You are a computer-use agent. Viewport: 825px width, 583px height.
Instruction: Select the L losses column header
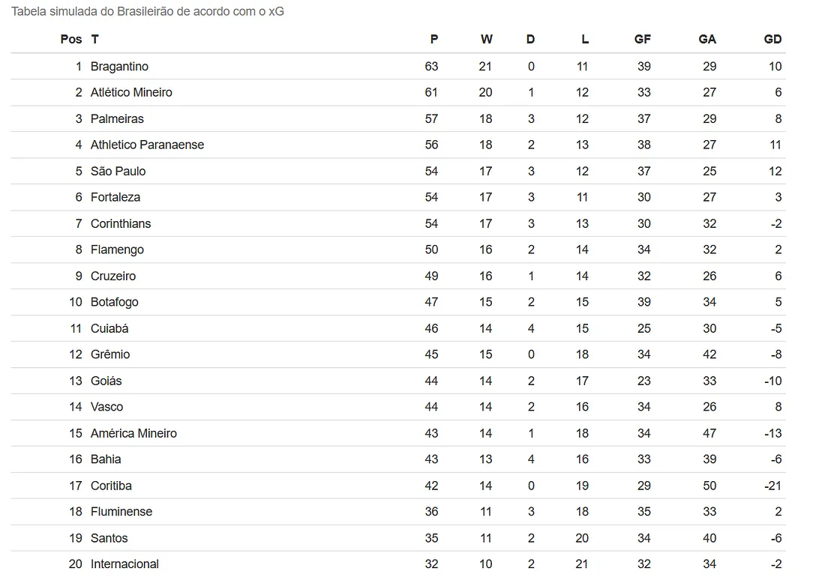(x=584, y=39)
